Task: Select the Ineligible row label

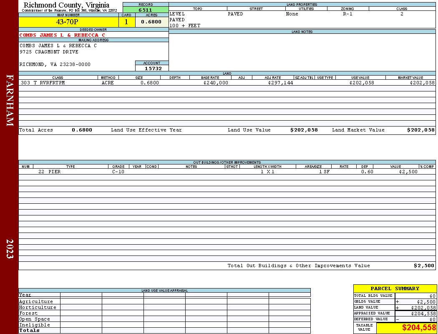Action: coord(34,325)
